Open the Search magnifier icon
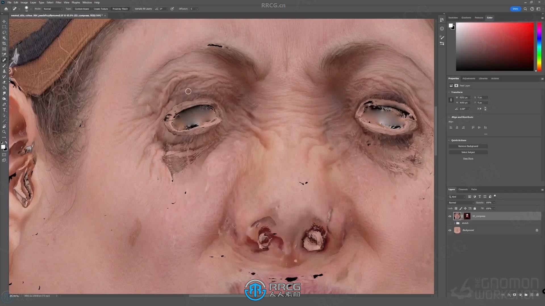The image size is (545, 306). (525, 9)
